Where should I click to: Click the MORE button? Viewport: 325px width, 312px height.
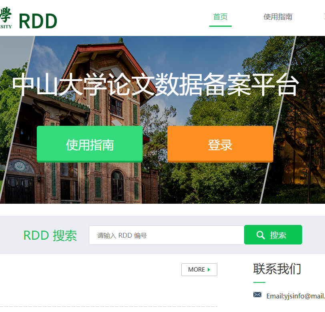pyautogui.click(x=199, y=269)
